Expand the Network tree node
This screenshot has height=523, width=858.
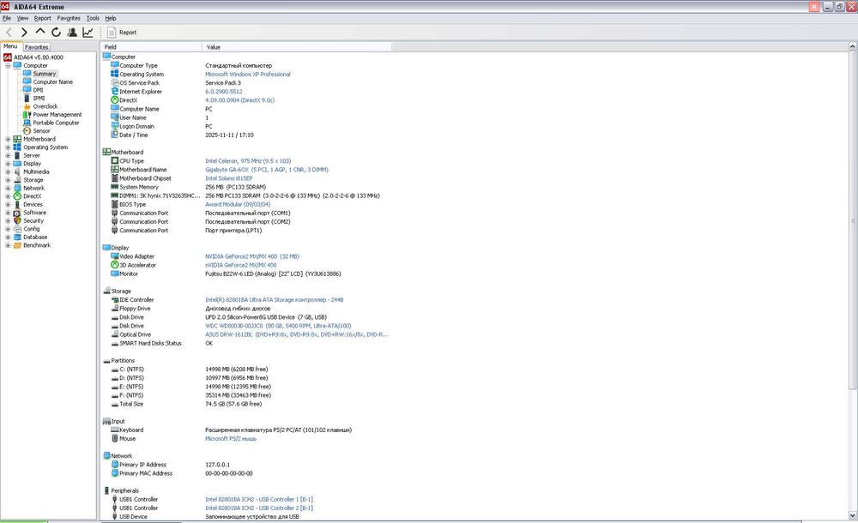point(8,188)
